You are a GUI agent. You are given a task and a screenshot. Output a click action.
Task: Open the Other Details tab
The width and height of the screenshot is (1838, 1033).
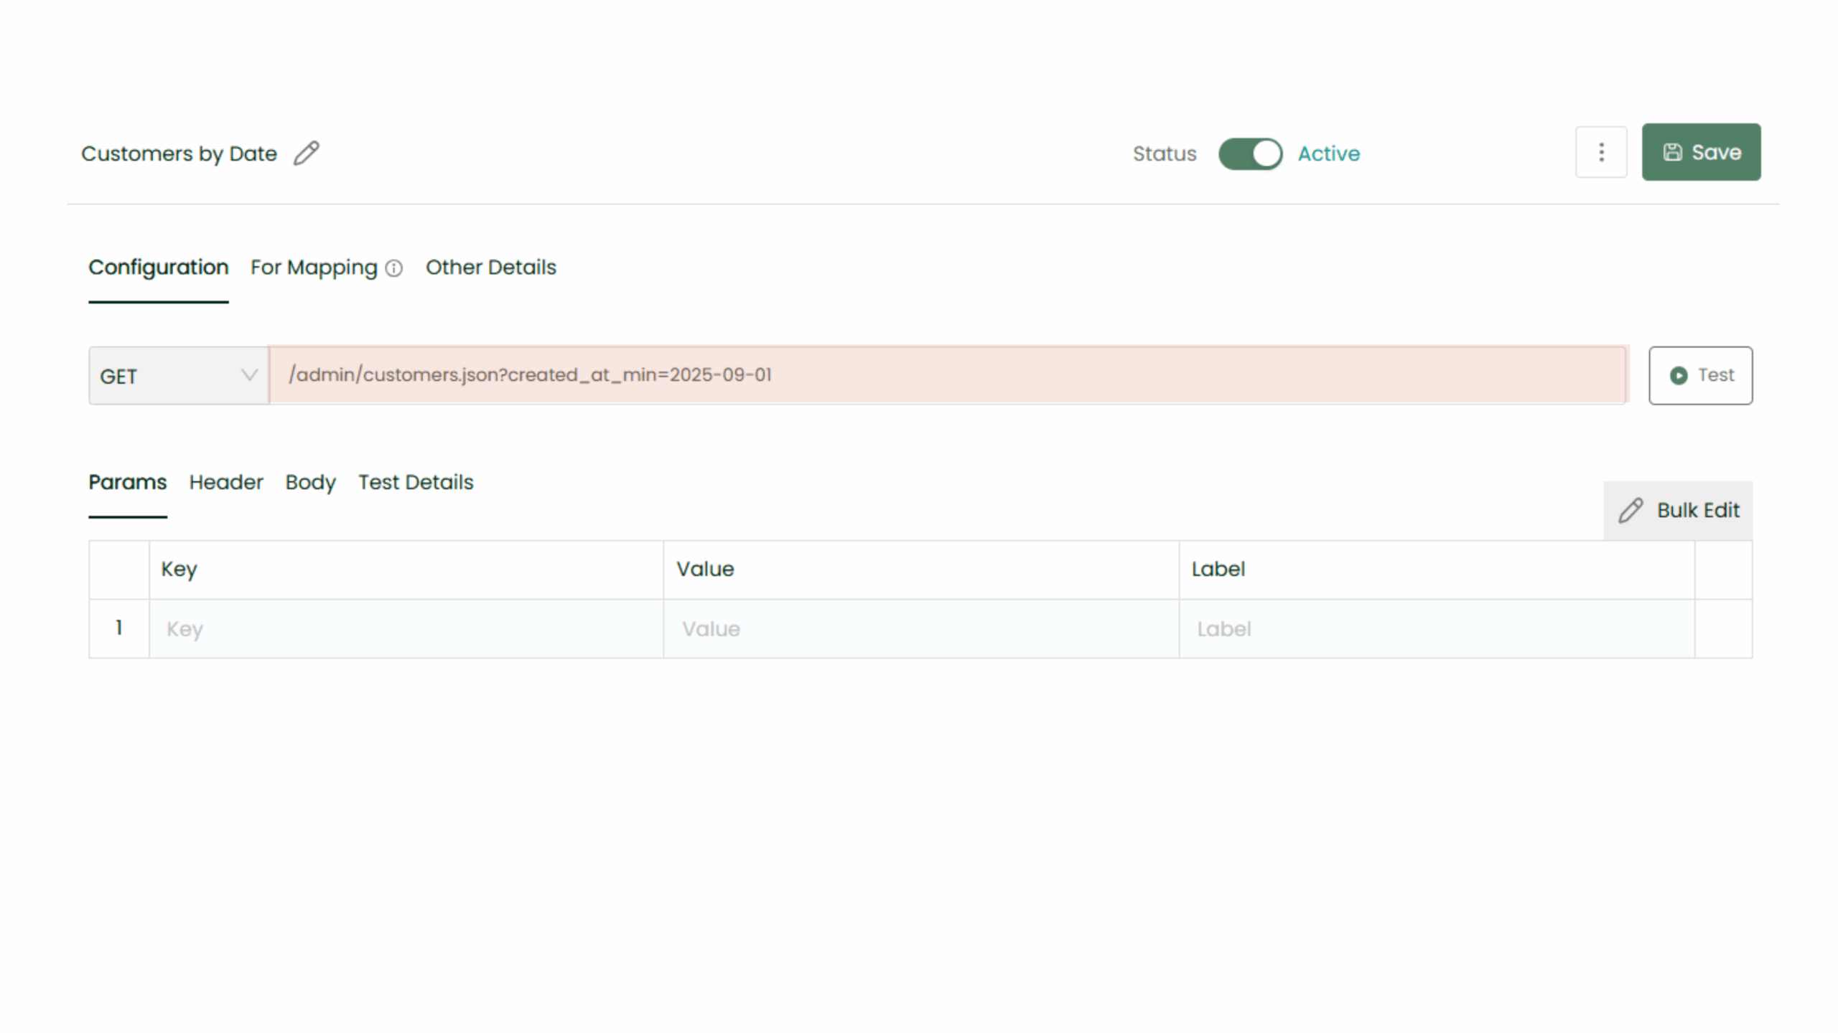[x=490, y=268]
